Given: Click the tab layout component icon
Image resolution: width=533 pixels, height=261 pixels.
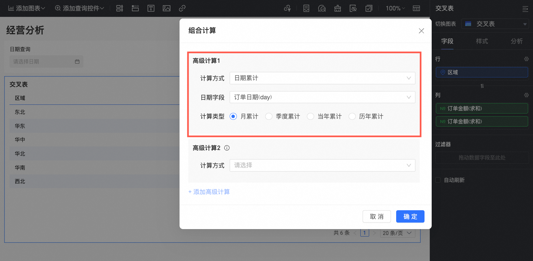Looking at the screenshot, I should [x=135, y=8].
